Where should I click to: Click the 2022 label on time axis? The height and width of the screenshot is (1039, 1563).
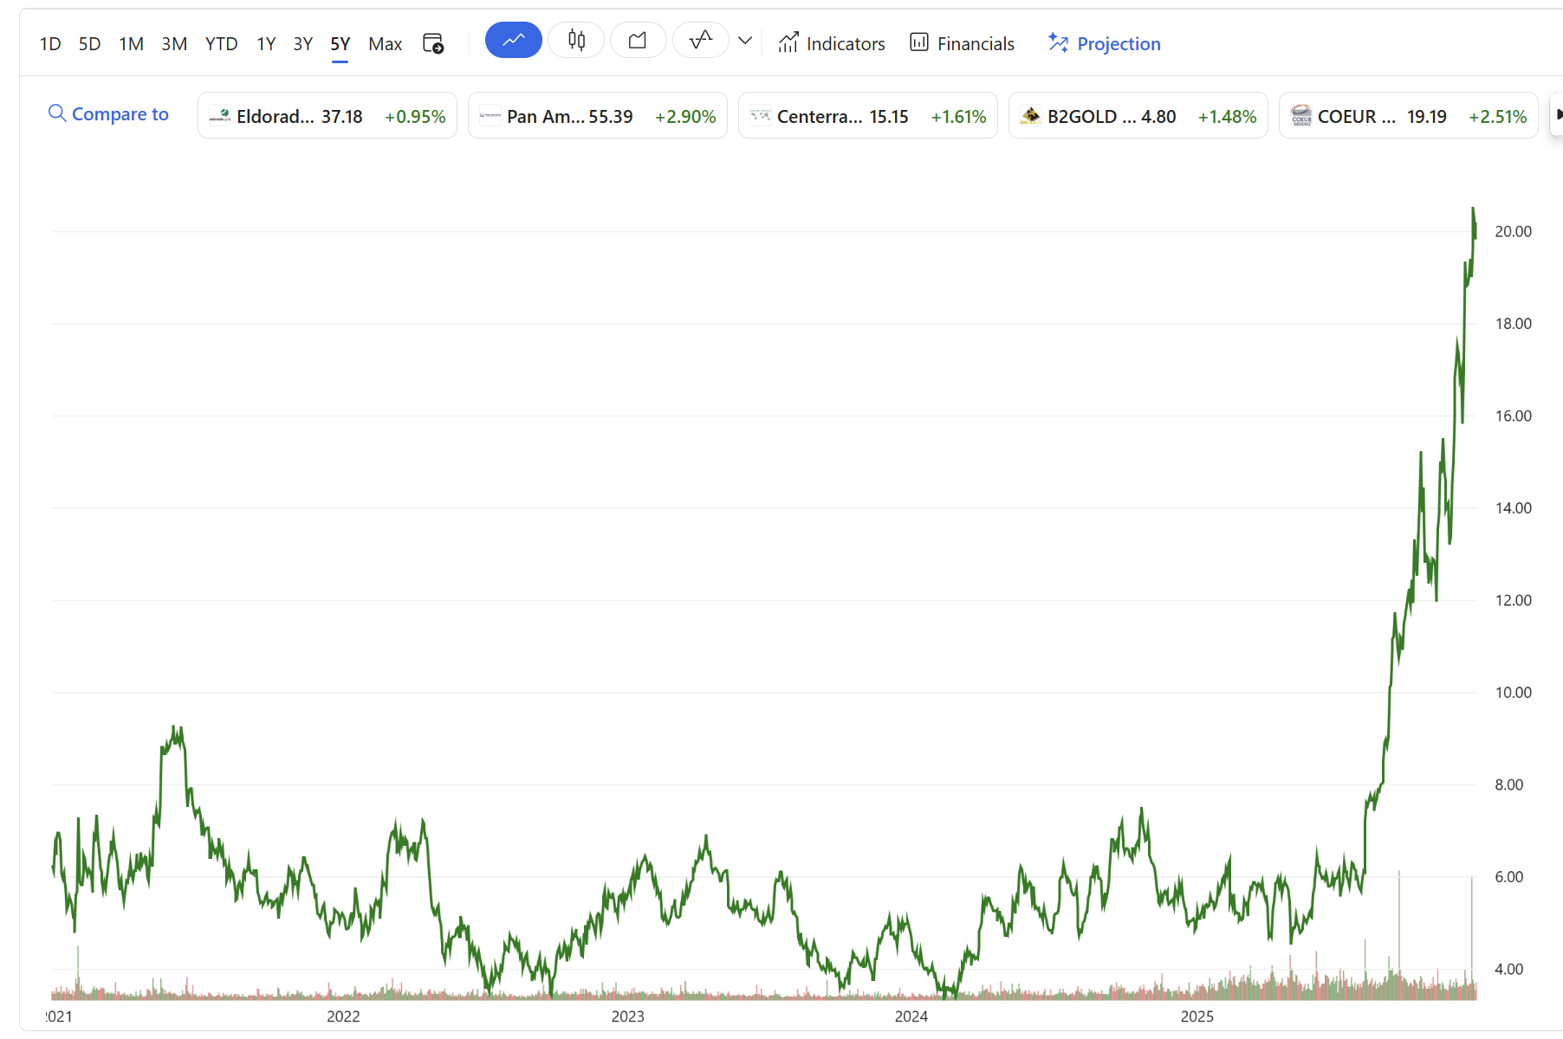coord(343,1016)
